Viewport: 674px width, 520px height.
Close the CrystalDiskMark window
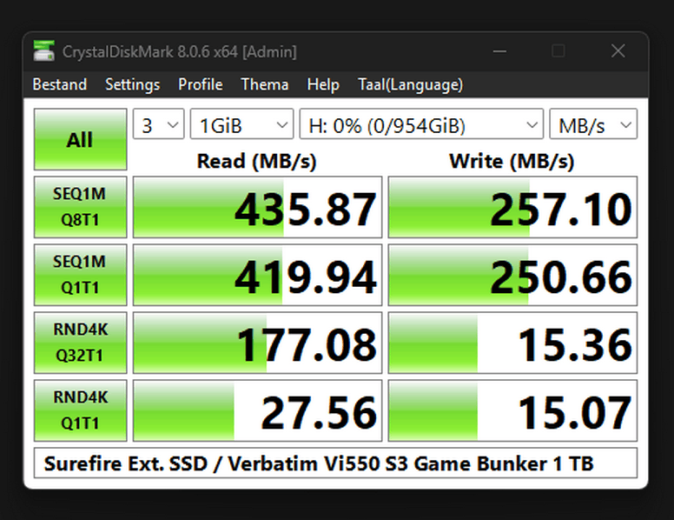618,51
